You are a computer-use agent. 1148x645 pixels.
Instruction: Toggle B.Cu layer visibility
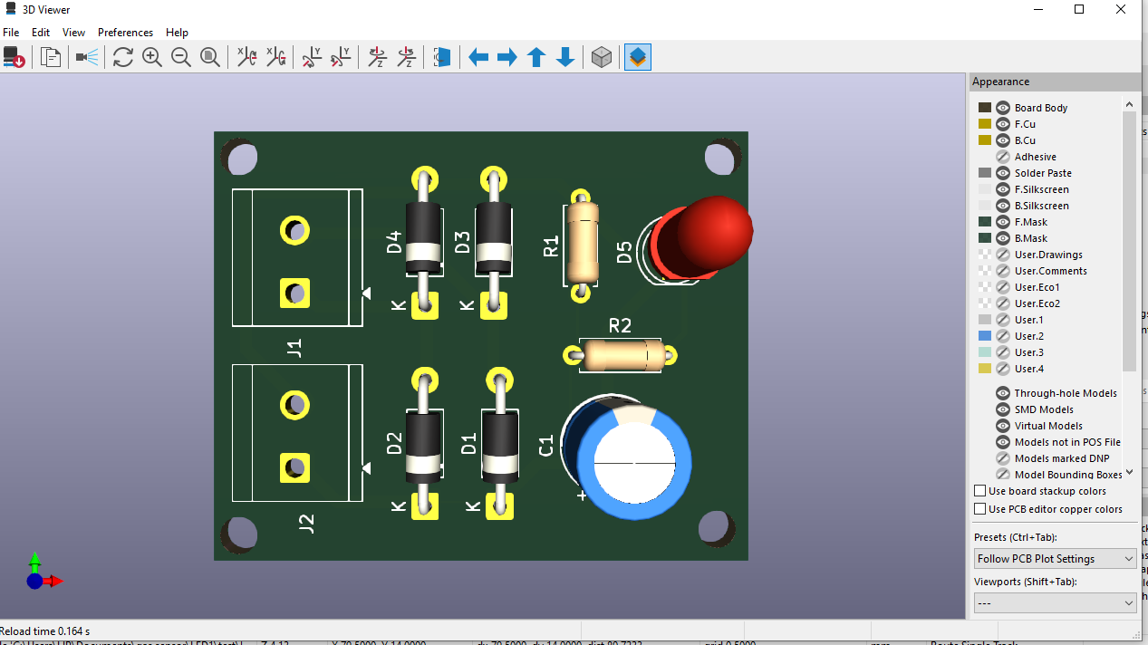coord(1003,140)
